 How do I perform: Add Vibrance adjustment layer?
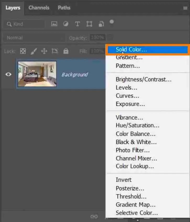[148, 118]
